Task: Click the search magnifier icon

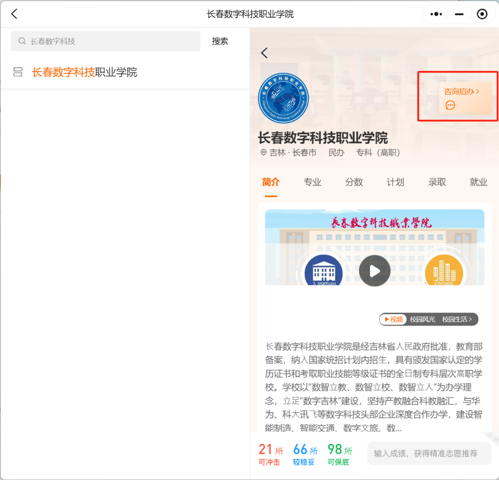Action: tap(22, 41)
